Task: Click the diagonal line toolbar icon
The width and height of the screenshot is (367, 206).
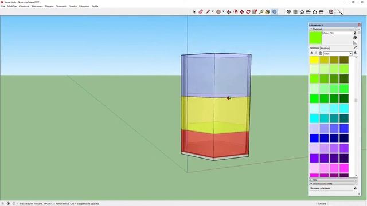Action: [x=340, y=11]
